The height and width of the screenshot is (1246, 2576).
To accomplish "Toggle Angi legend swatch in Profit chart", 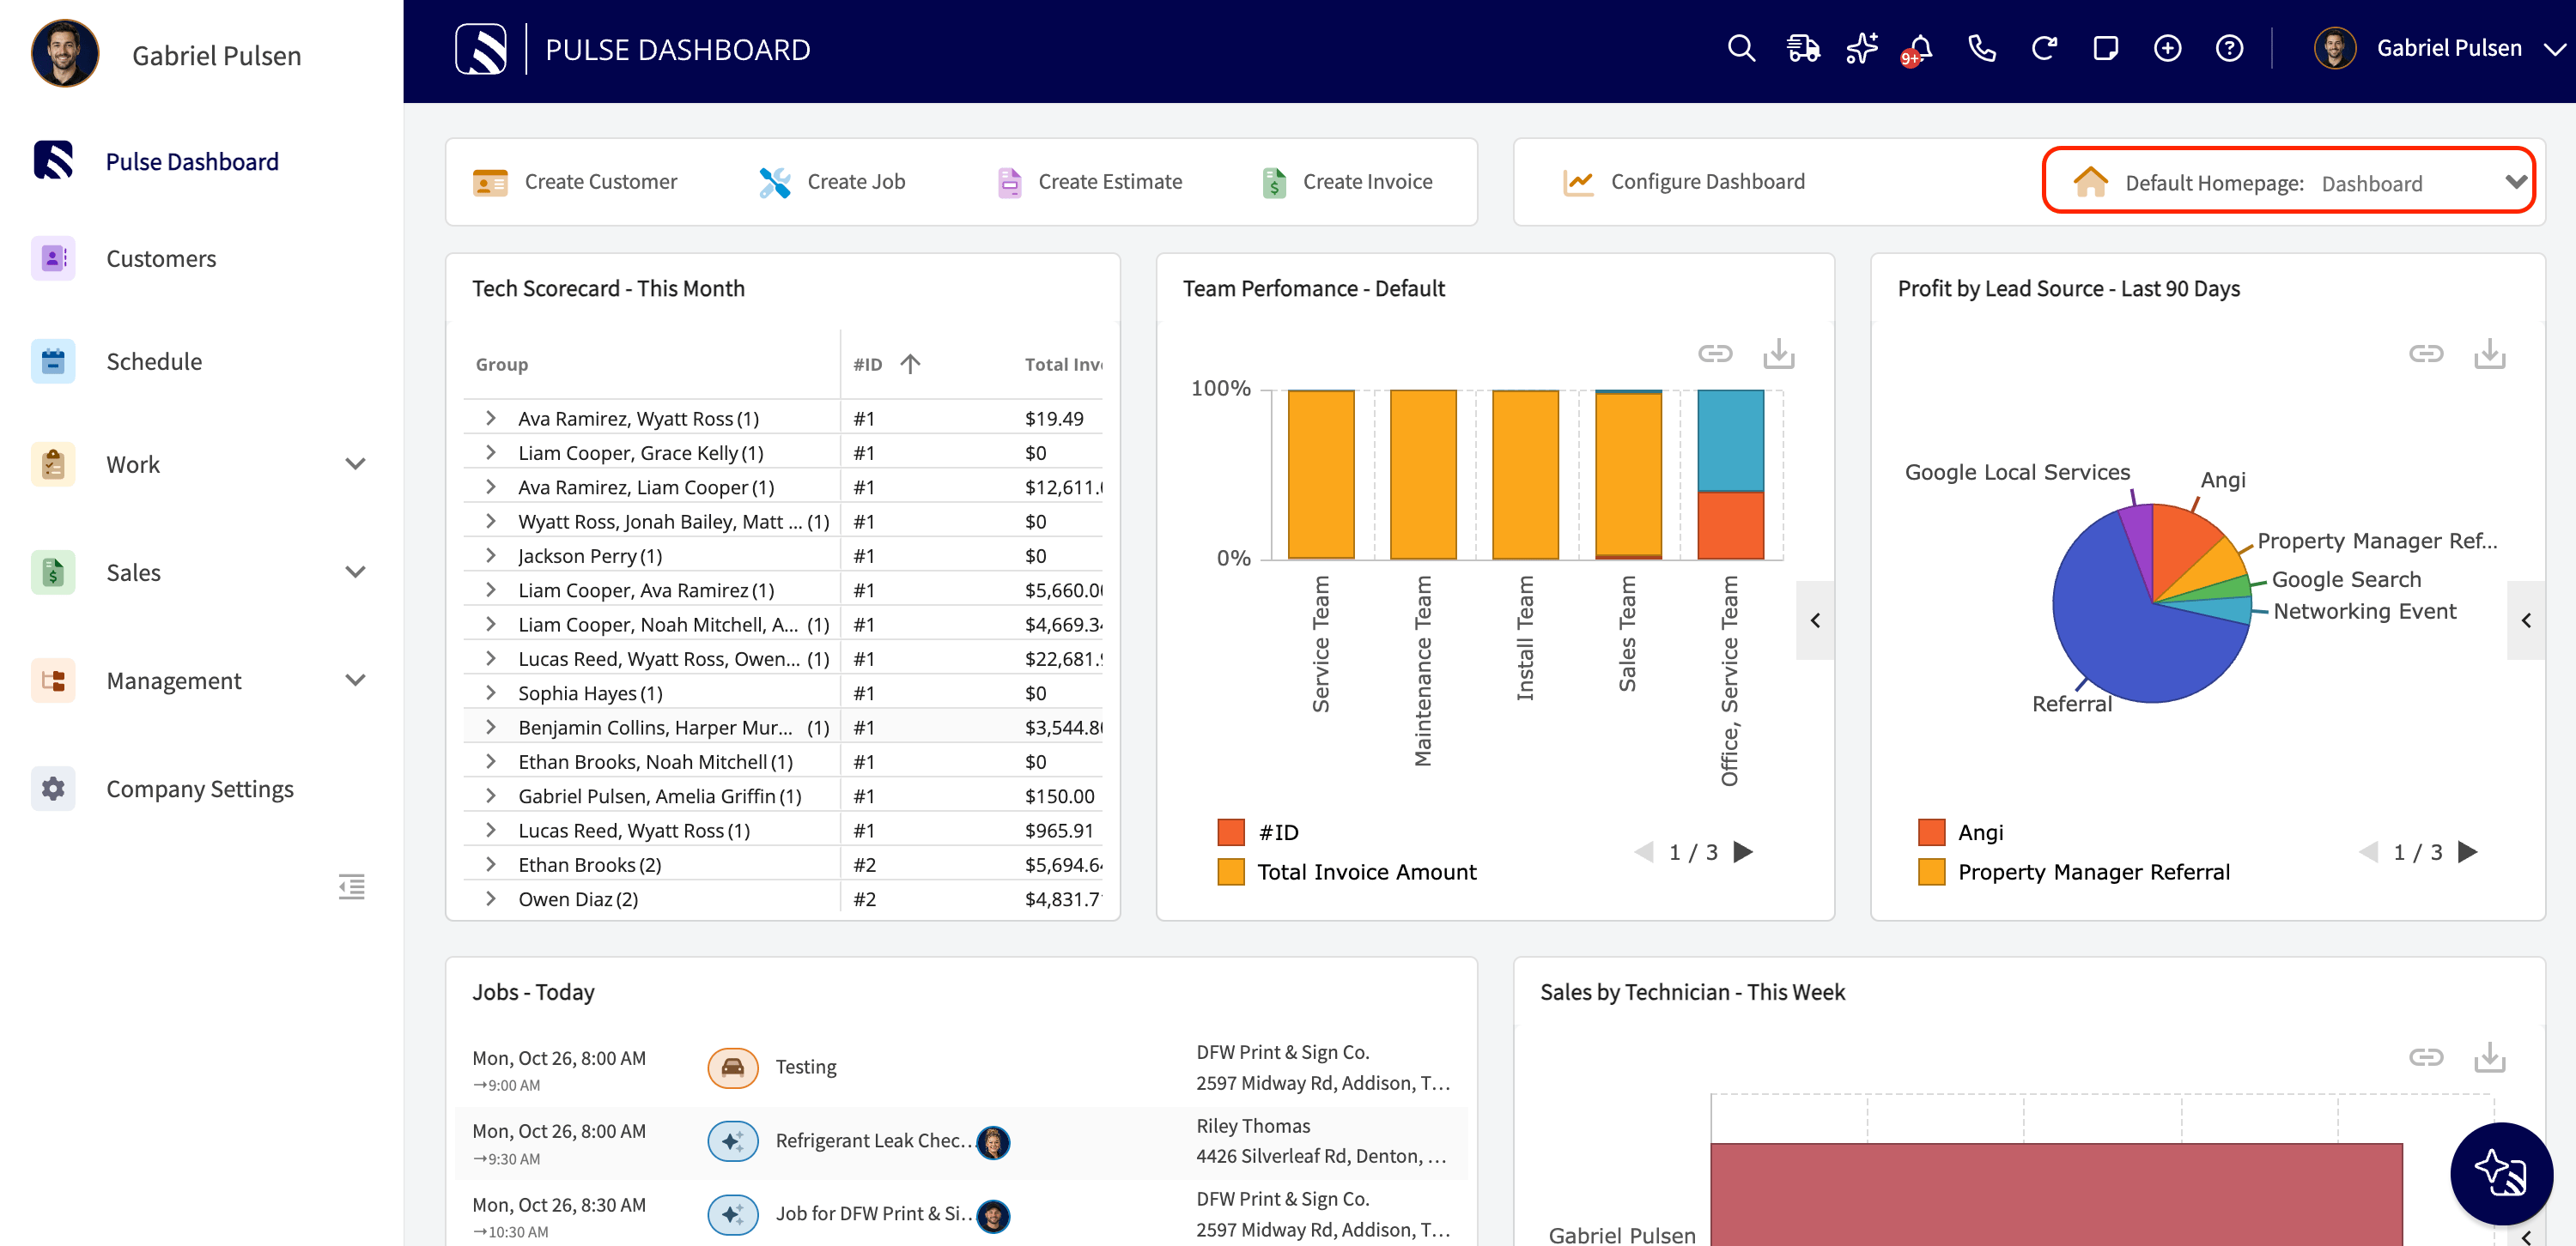I will tap(1931, 832).
